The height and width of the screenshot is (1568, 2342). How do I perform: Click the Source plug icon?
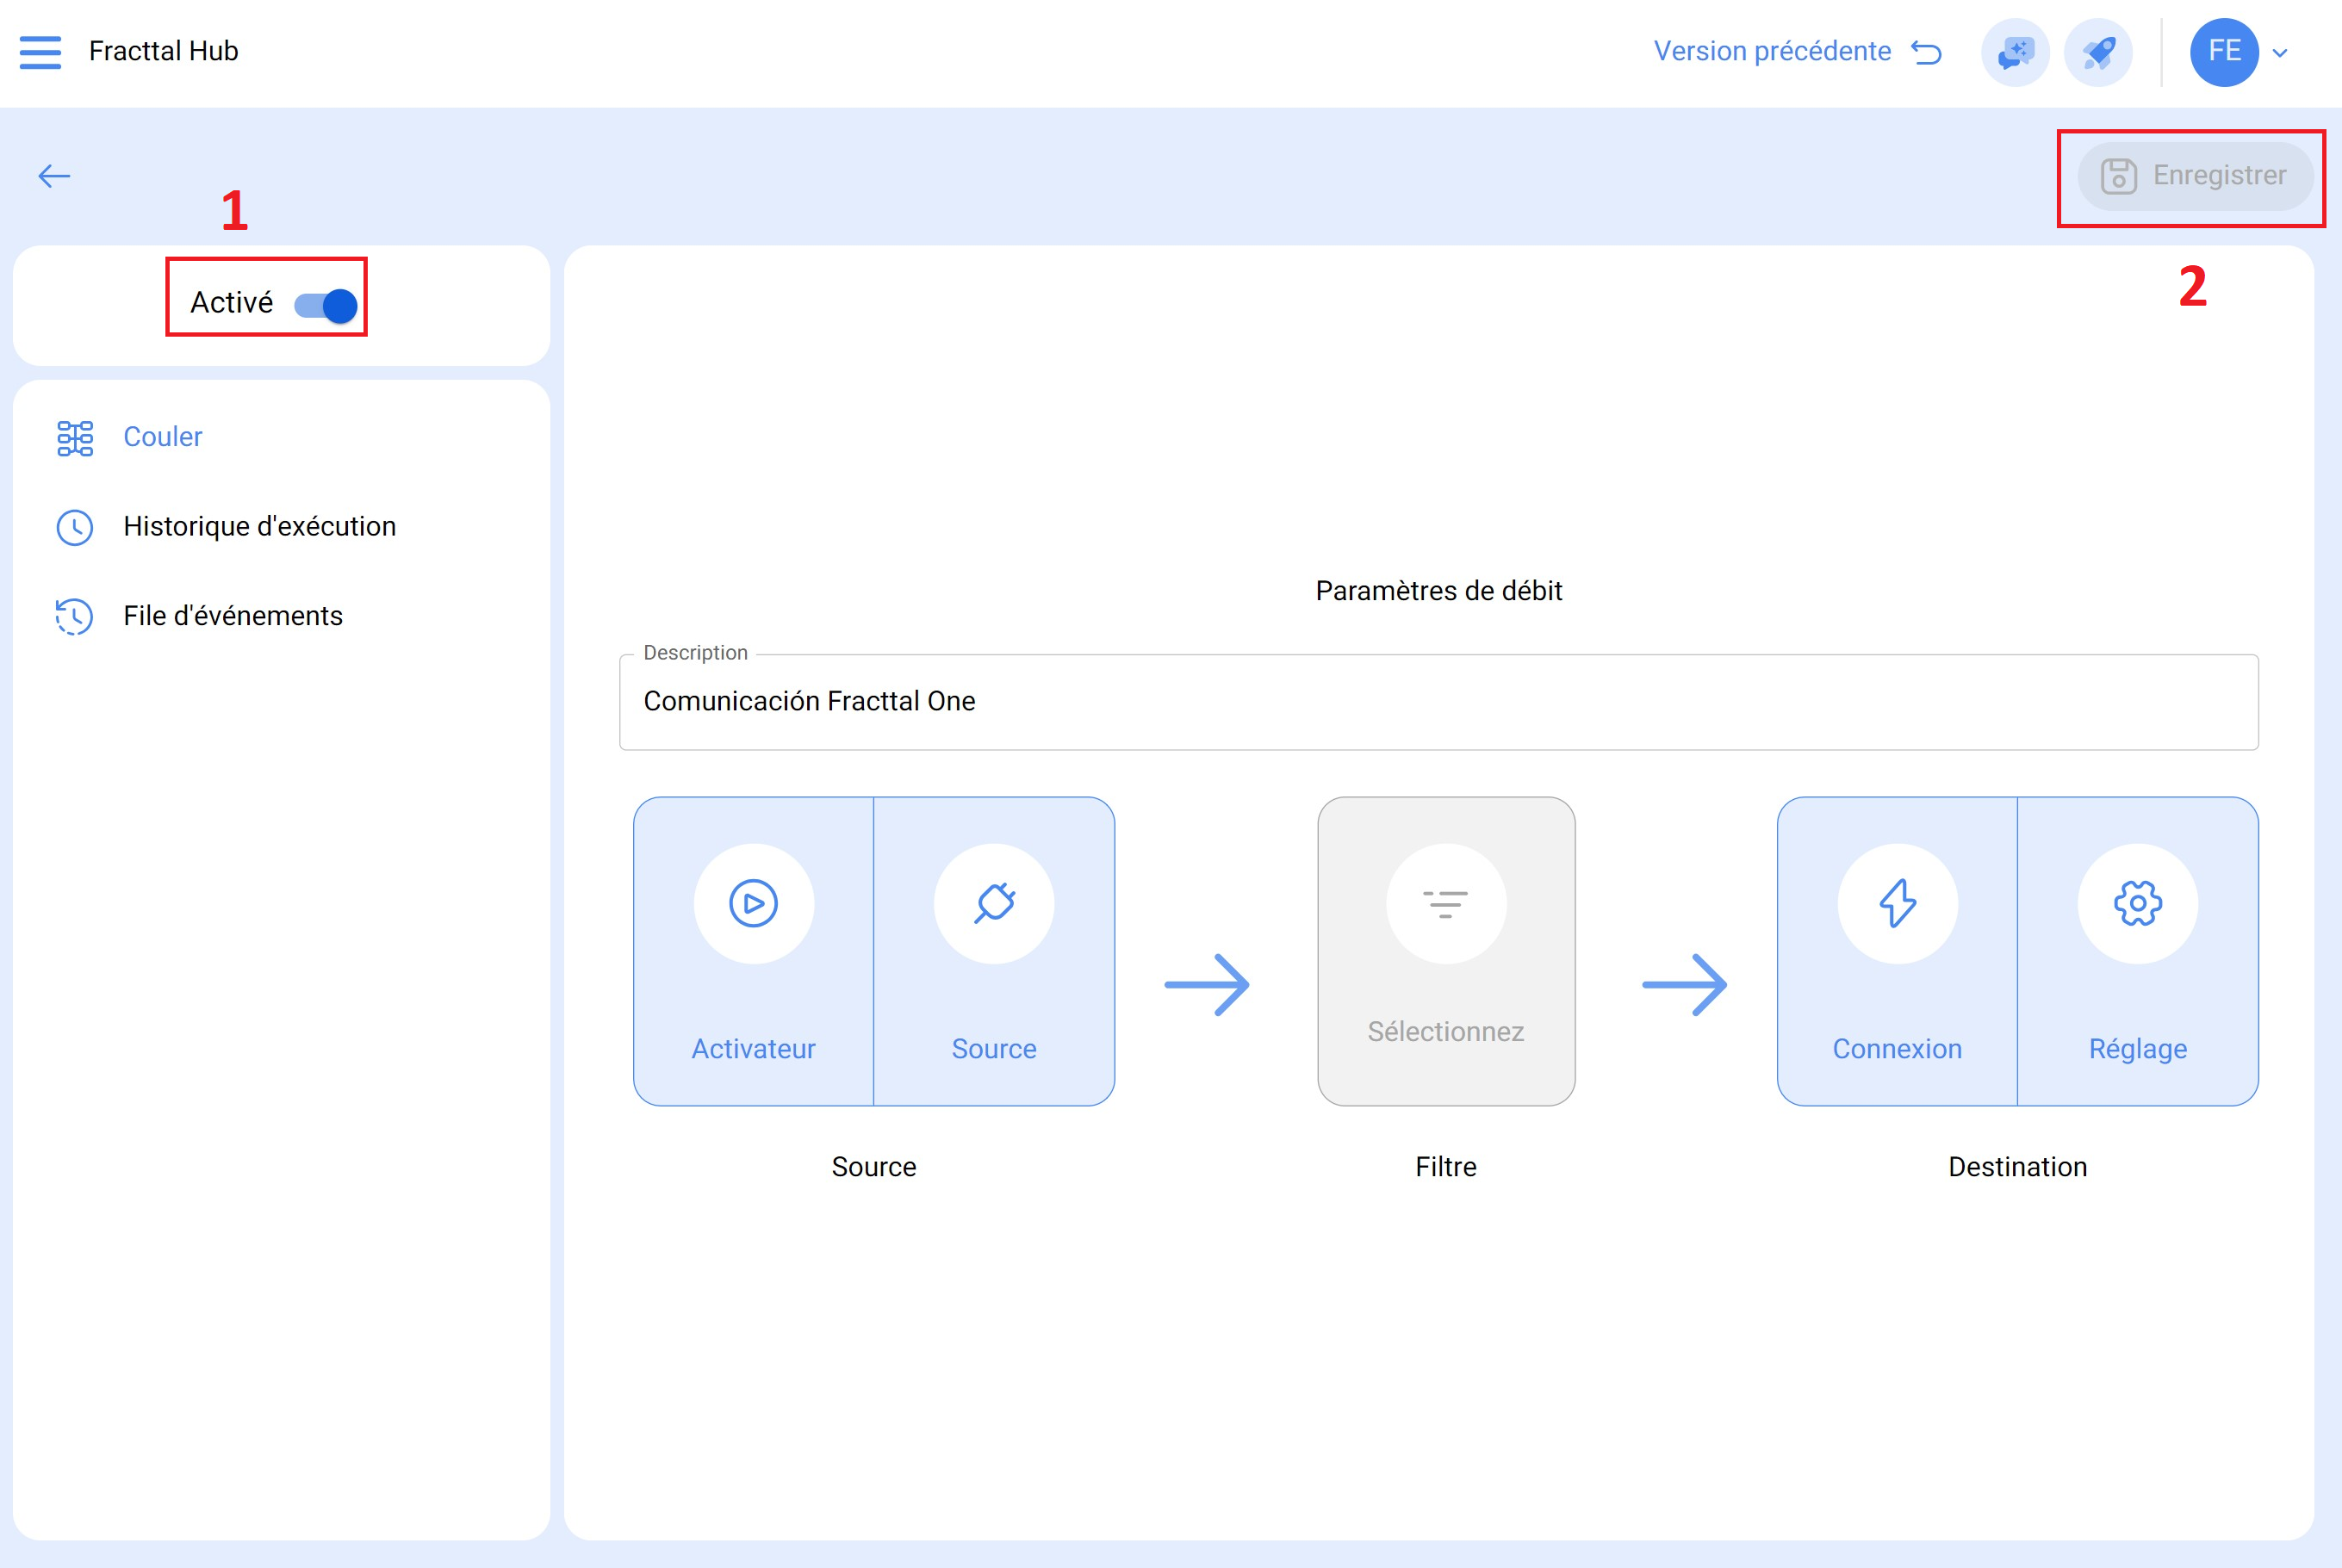click(x=993, y=903)
